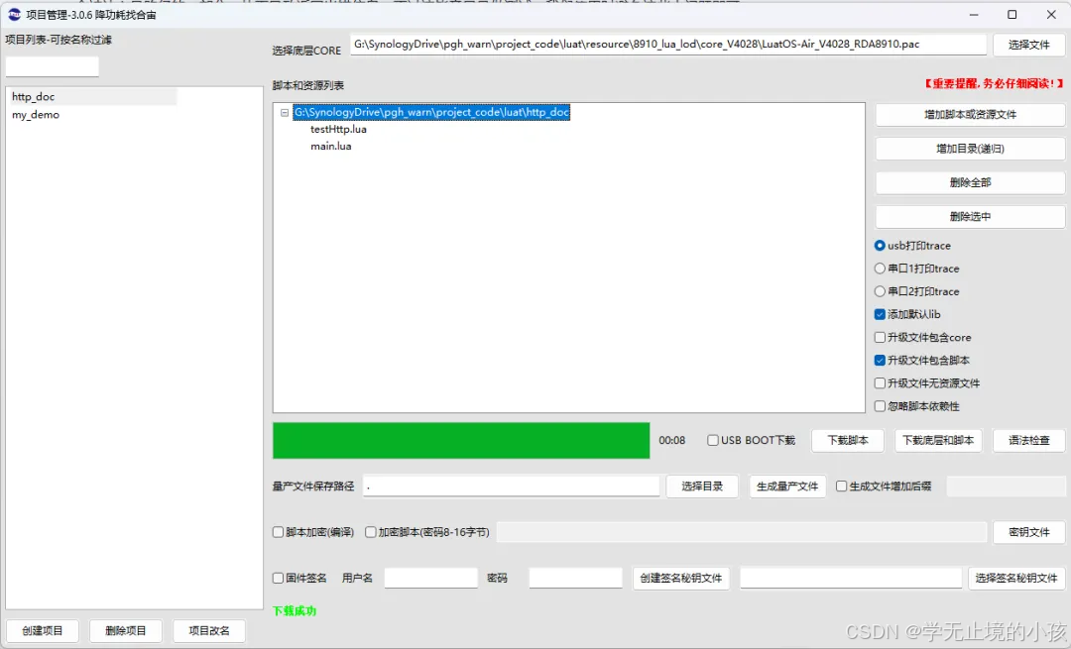Click 创建签名秘钥文件 button

pyautogui.click(x=681, y=578)
